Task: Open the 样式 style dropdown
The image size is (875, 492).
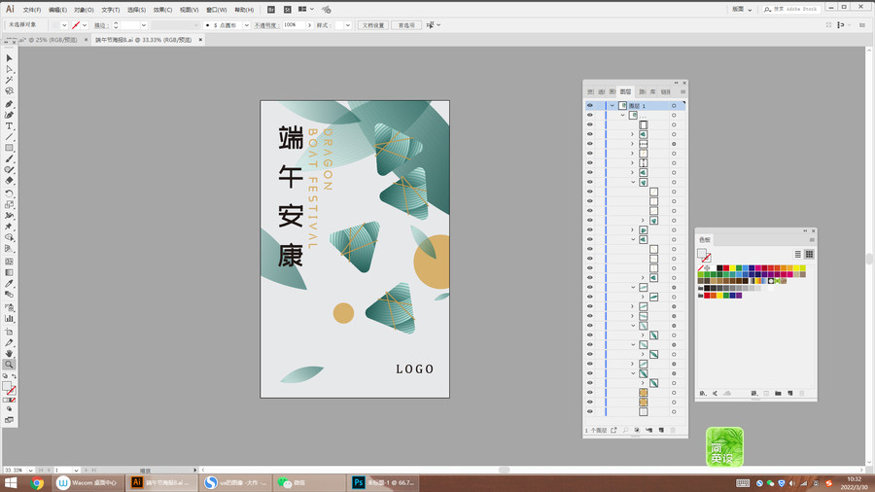Action: (x=348, y=25)
